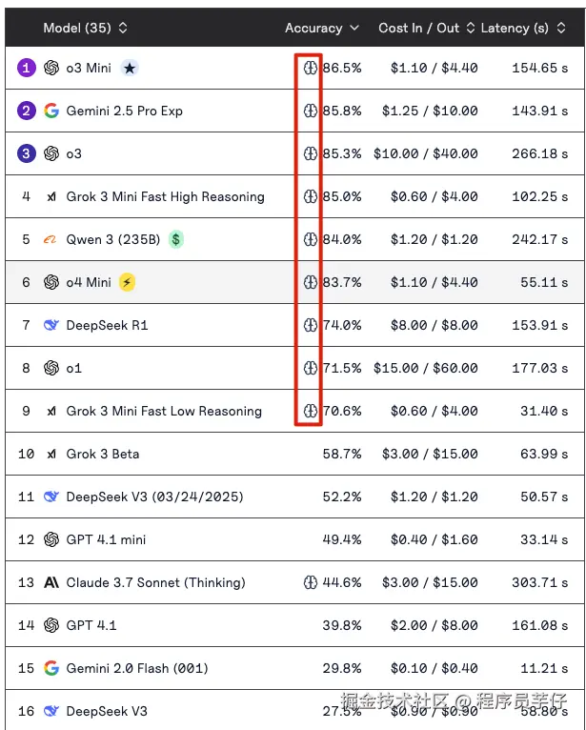Select the GPT 4.1 mini model name
This screenshot has width=586, height=730.
(x=106, y=539)
